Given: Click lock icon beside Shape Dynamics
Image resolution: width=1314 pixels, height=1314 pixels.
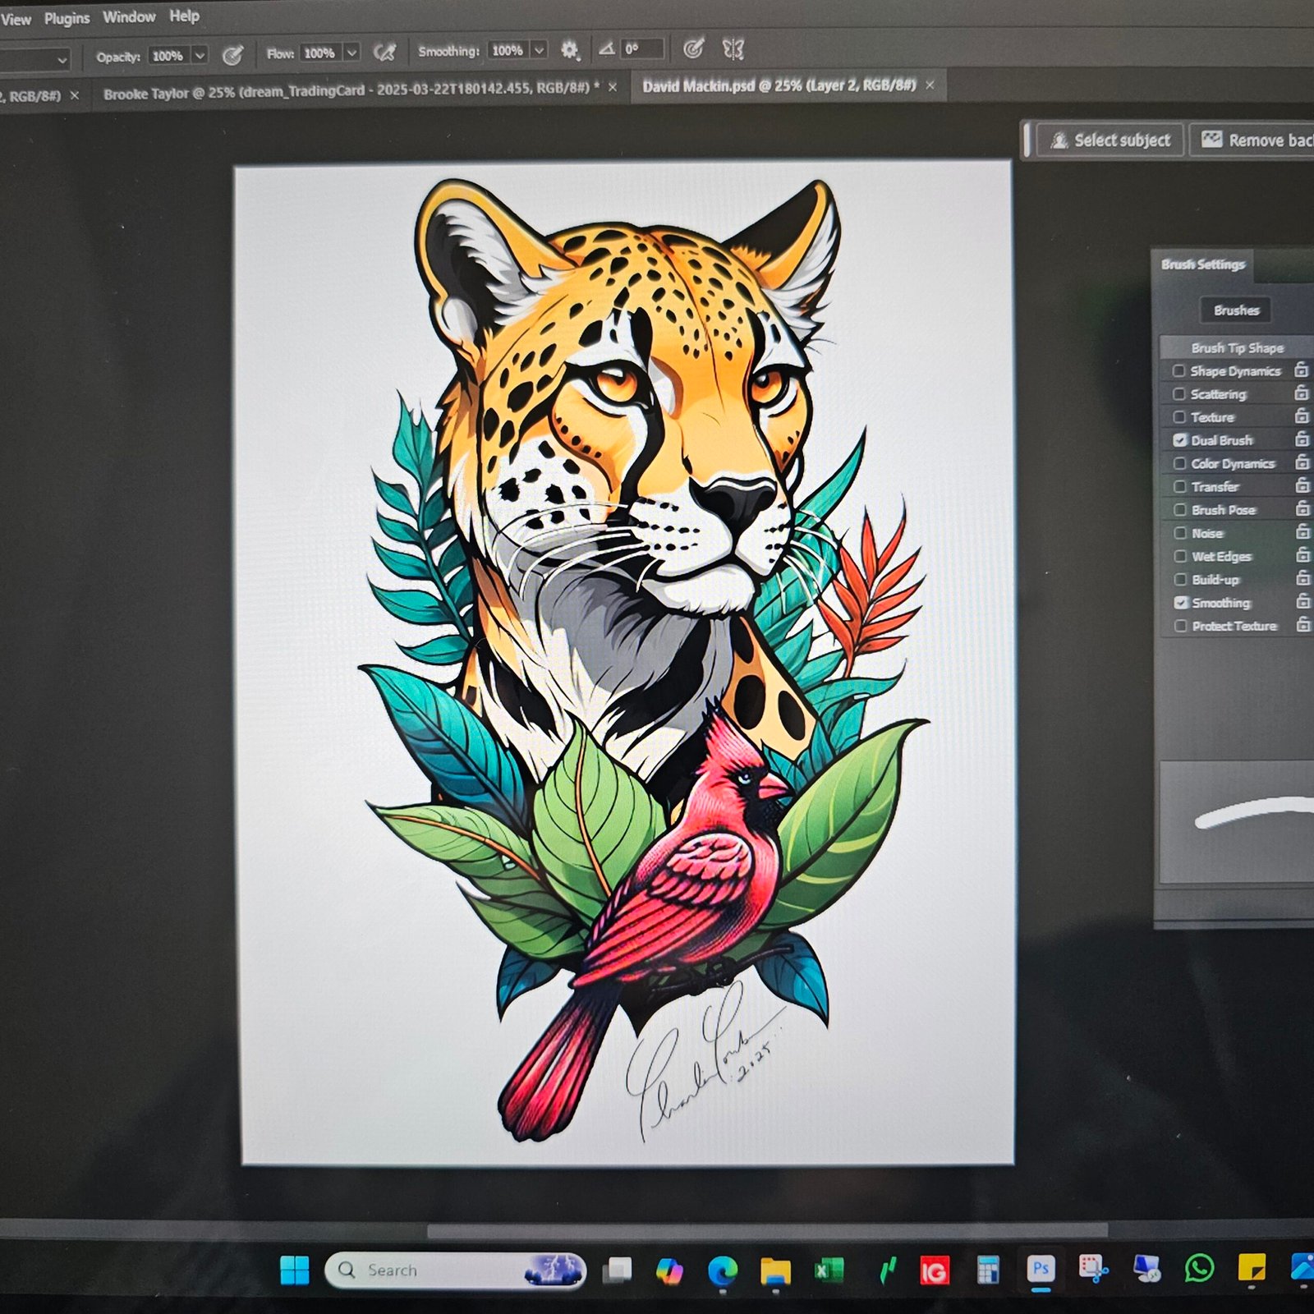Looking at the screenshot, I should click(x=1302, y=370).
